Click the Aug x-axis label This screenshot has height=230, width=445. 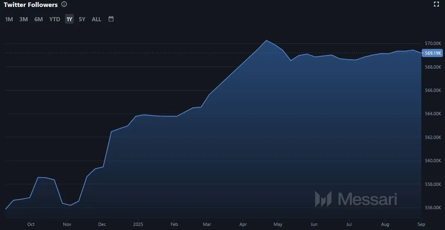pyautogui.click(x=385, y=224)
